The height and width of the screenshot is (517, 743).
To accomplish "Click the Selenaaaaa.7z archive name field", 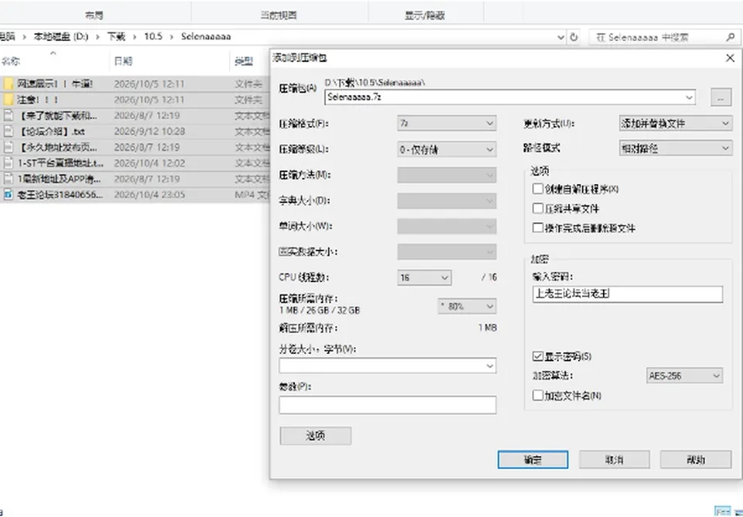I will click(x=510, y=97).
